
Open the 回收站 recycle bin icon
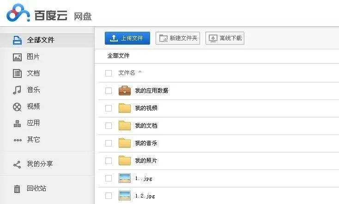17,189
